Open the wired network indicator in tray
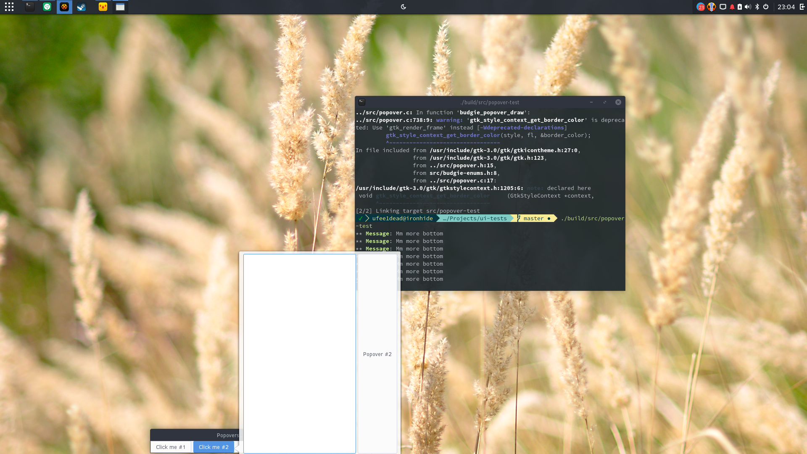The width and height of the screenshot is (807, 454). tap(723, 7)
